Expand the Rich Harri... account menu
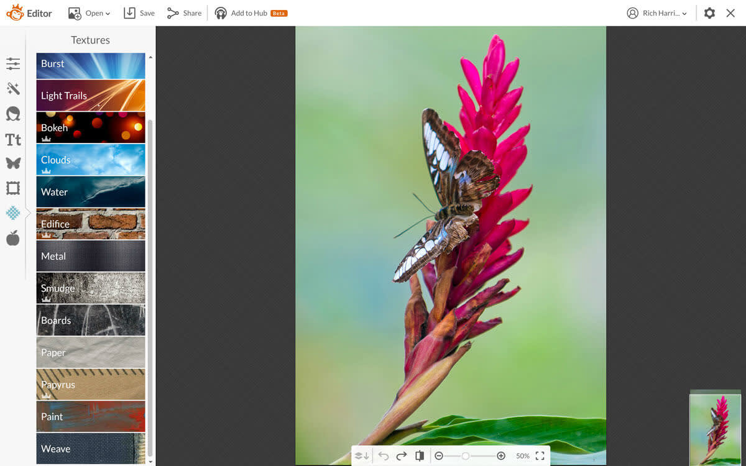Screen dimensions: 746x466 [x=657, y=13]
